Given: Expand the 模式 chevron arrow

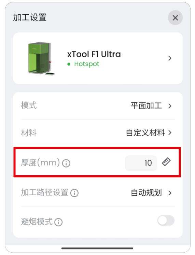Looking at the screenshot, I should pos(170,106).
